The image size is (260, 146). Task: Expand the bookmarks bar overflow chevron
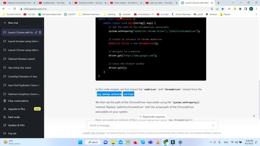click(256, 15)
